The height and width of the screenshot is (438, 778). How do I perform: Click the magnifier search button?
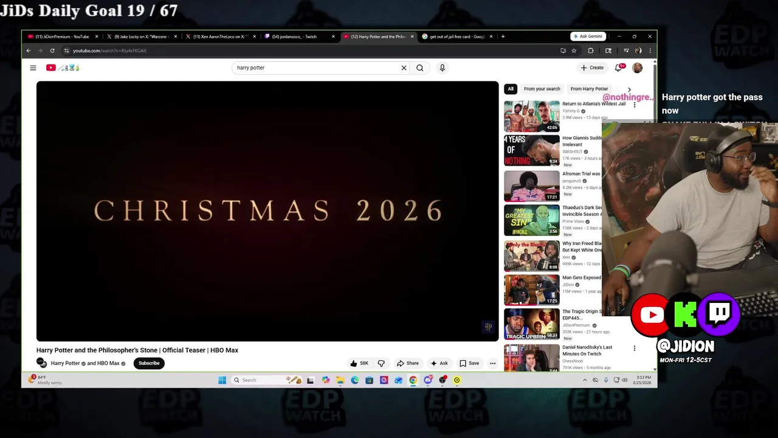click(419, 68)
